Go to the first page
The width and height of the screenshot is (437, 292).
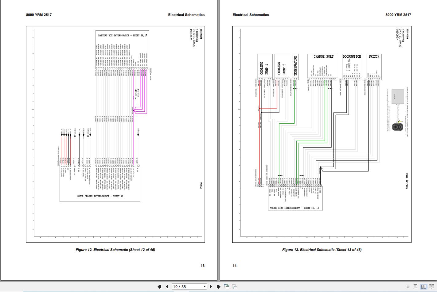[159, 286]
